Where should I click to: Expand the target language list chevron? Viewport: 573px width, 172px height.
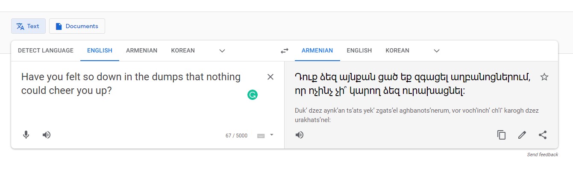(x=436, y=51)
